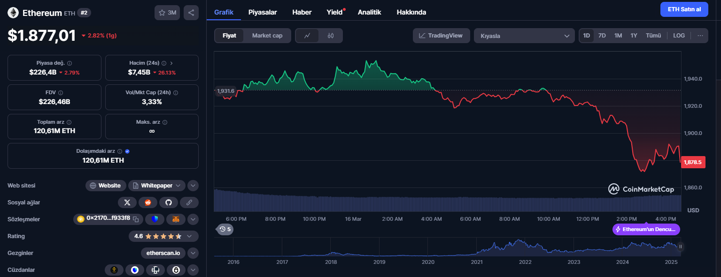Click the #2 rank badge
Image resolution: width=721 pixels, height=277 pixels.
point(84,13)
